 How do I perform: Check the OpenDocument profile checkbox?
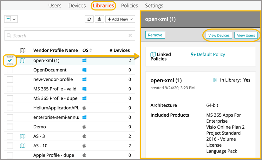pos(10,70)
